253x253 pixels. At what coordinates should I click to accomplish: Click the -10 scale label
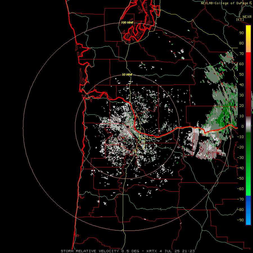[x=240, y=137]
